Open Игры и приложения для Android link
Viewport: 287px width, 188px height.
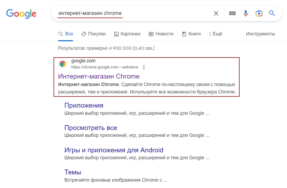(114, 150)
